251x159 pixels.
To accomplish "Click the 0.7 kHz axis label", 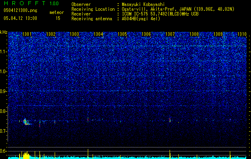I will coord(4,131).
